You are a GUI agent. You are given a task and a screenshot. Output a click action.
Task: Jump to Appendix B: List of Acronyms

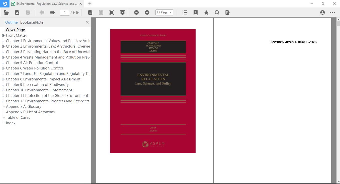pos(30,112)
